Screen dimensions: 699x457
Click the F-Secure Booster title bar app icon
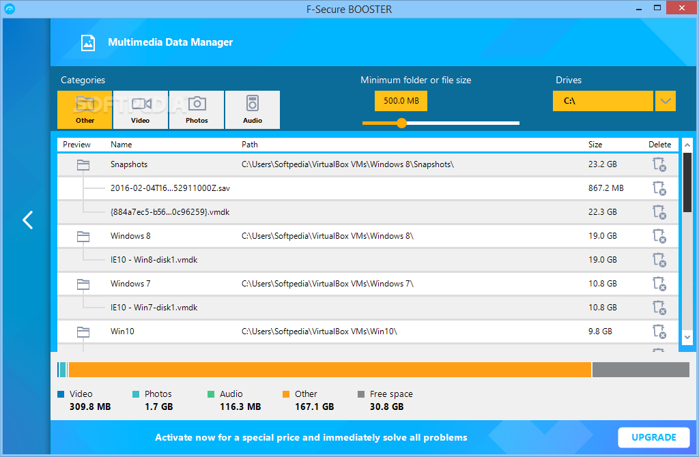(x=10, y=9)
